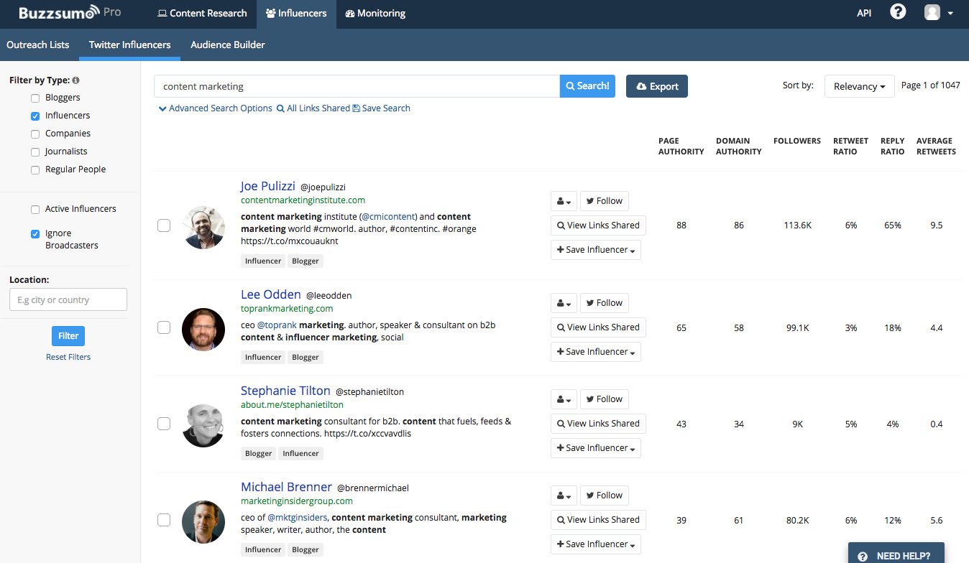The image size is (969, 563).
Task: Open Save Influencer dropdown for Joe Pulizzi
Action: tap(595, 250)
